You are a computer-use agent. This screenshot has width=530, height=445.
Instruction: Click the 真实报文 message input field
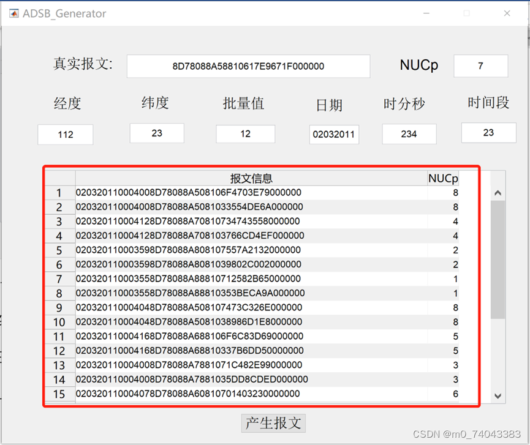[x=248, y=66]
